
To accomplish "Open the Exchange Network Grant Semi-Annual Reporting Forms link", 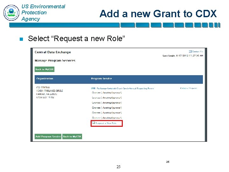I will click(122, 89).
